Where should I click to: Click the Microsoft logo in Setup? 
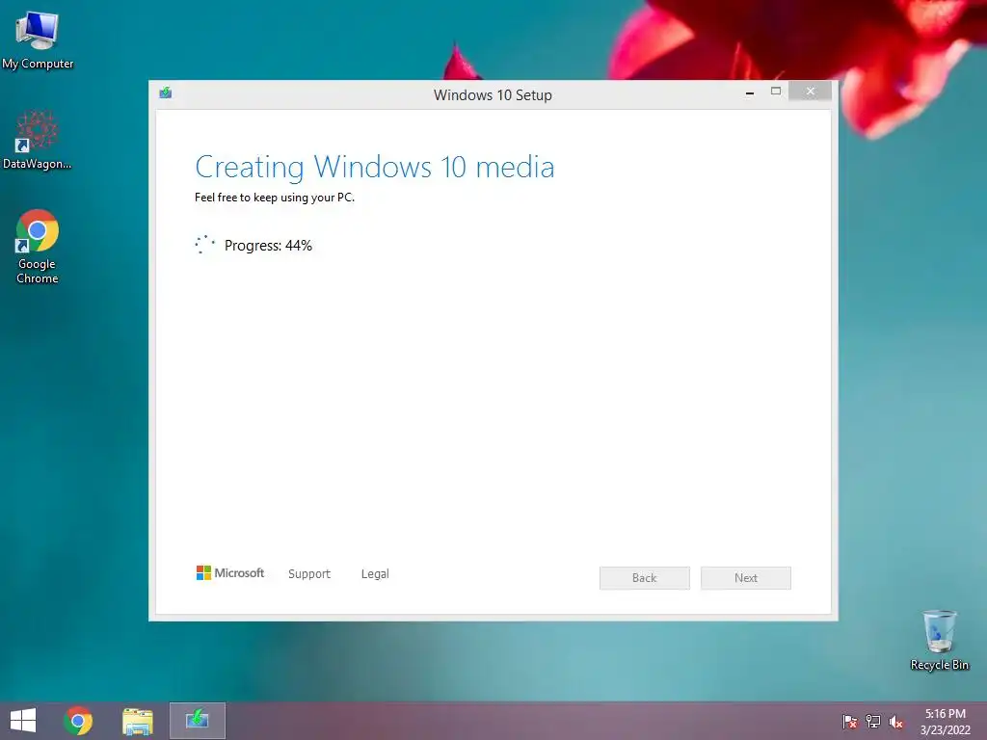pyautogui.click(x=230, y=572)
